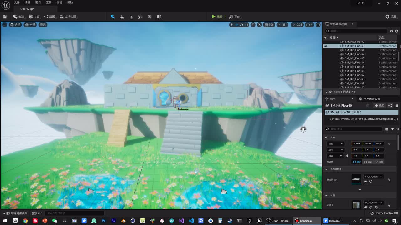This screenshot has height=225, width=401.
Task: Open the Build (构建) menu
Action: tap(59, 2)
